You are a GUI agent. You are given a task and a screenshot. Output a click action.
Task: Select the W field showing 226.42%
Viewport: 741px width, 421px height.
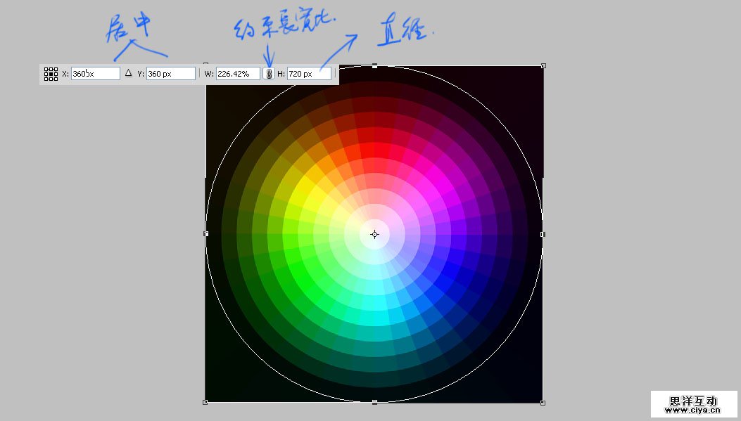pyautogui.click(x=238, y=74)
